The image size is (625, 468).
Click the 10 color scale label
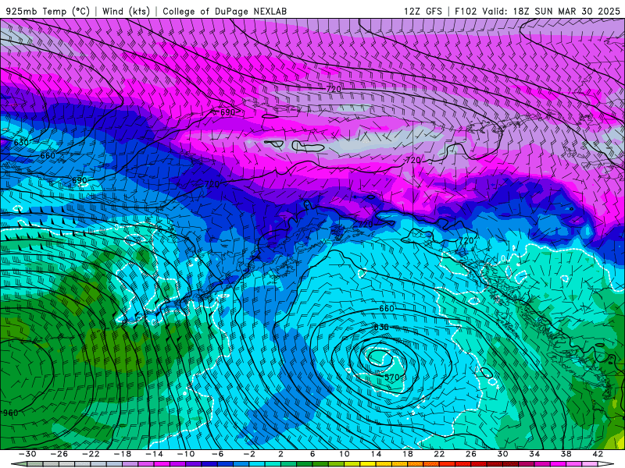click(345, 454)
